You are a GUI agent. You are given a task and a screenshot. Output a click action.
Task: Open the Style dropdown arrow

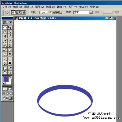91,13
